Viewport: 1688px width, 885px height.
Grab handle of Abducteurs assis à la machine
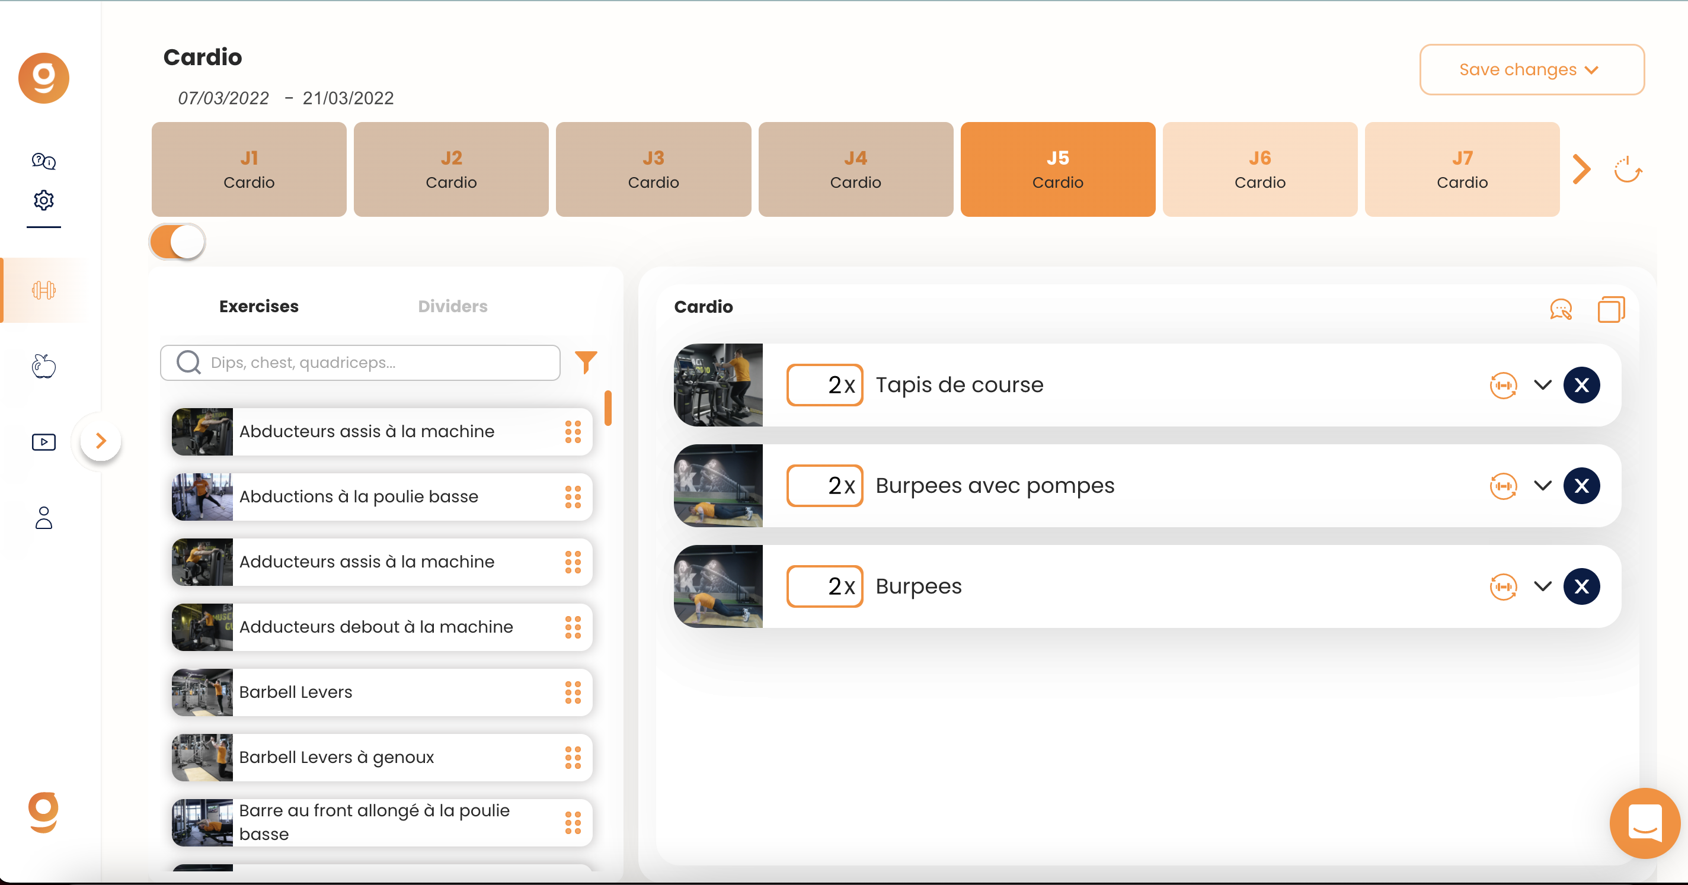point(573,432)
